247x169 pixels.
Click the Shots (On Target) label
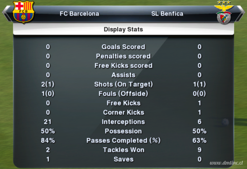coord(123,84)
